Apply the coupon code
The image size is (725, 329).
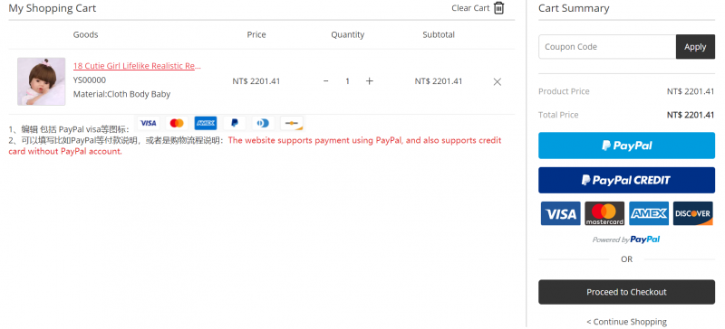click(695, 47)
